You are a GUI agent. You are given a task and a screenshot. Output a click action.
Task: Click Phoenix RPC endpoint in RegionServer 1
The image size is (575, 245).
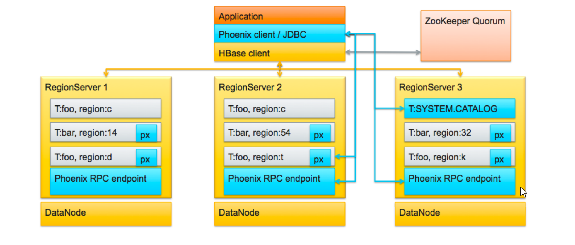click(x=106, y=181)
